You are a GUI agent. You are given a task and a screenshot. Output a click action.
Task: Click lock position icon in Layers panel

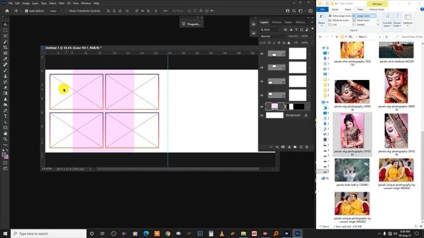pos(279,42)
